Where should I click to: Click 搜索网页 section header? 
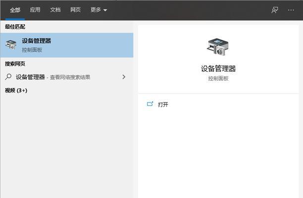point(15,63)
